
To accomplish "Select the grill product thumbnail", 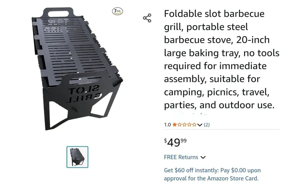I will (77, 157).
